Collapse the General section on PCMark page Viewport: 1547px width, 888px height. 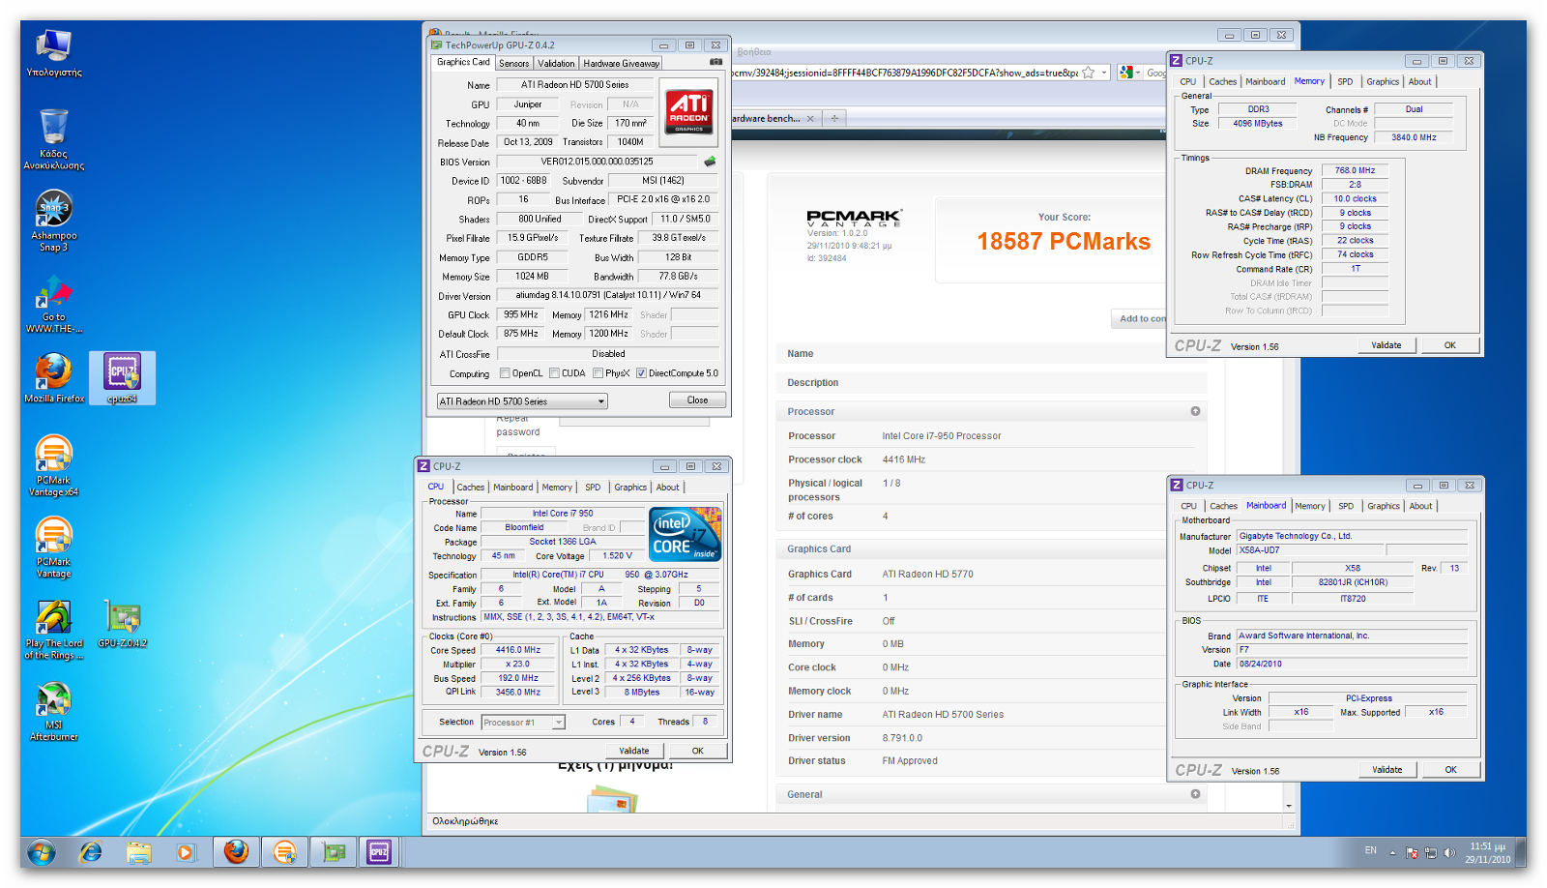tap(1195, 794)
